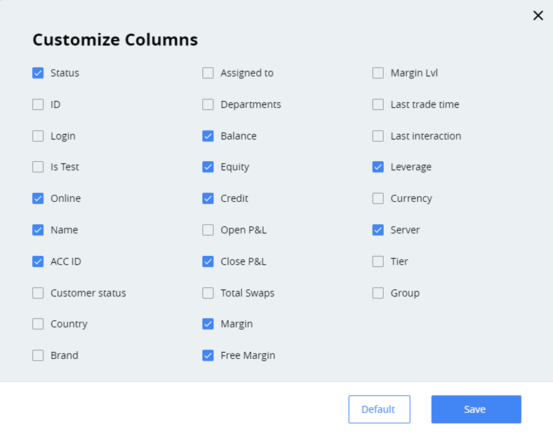This screenshot has width=553, height=436.
Task: Enable the Customer status column
Action: click(38, 293)
